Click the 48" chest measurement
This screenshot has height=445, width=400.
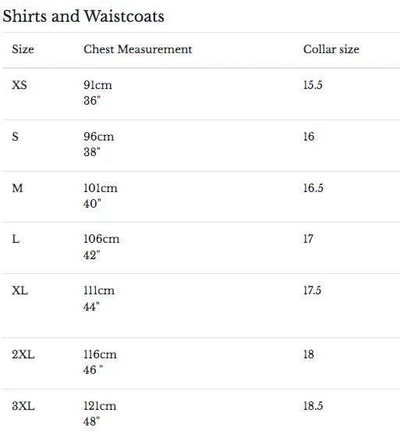click(91, 422)
